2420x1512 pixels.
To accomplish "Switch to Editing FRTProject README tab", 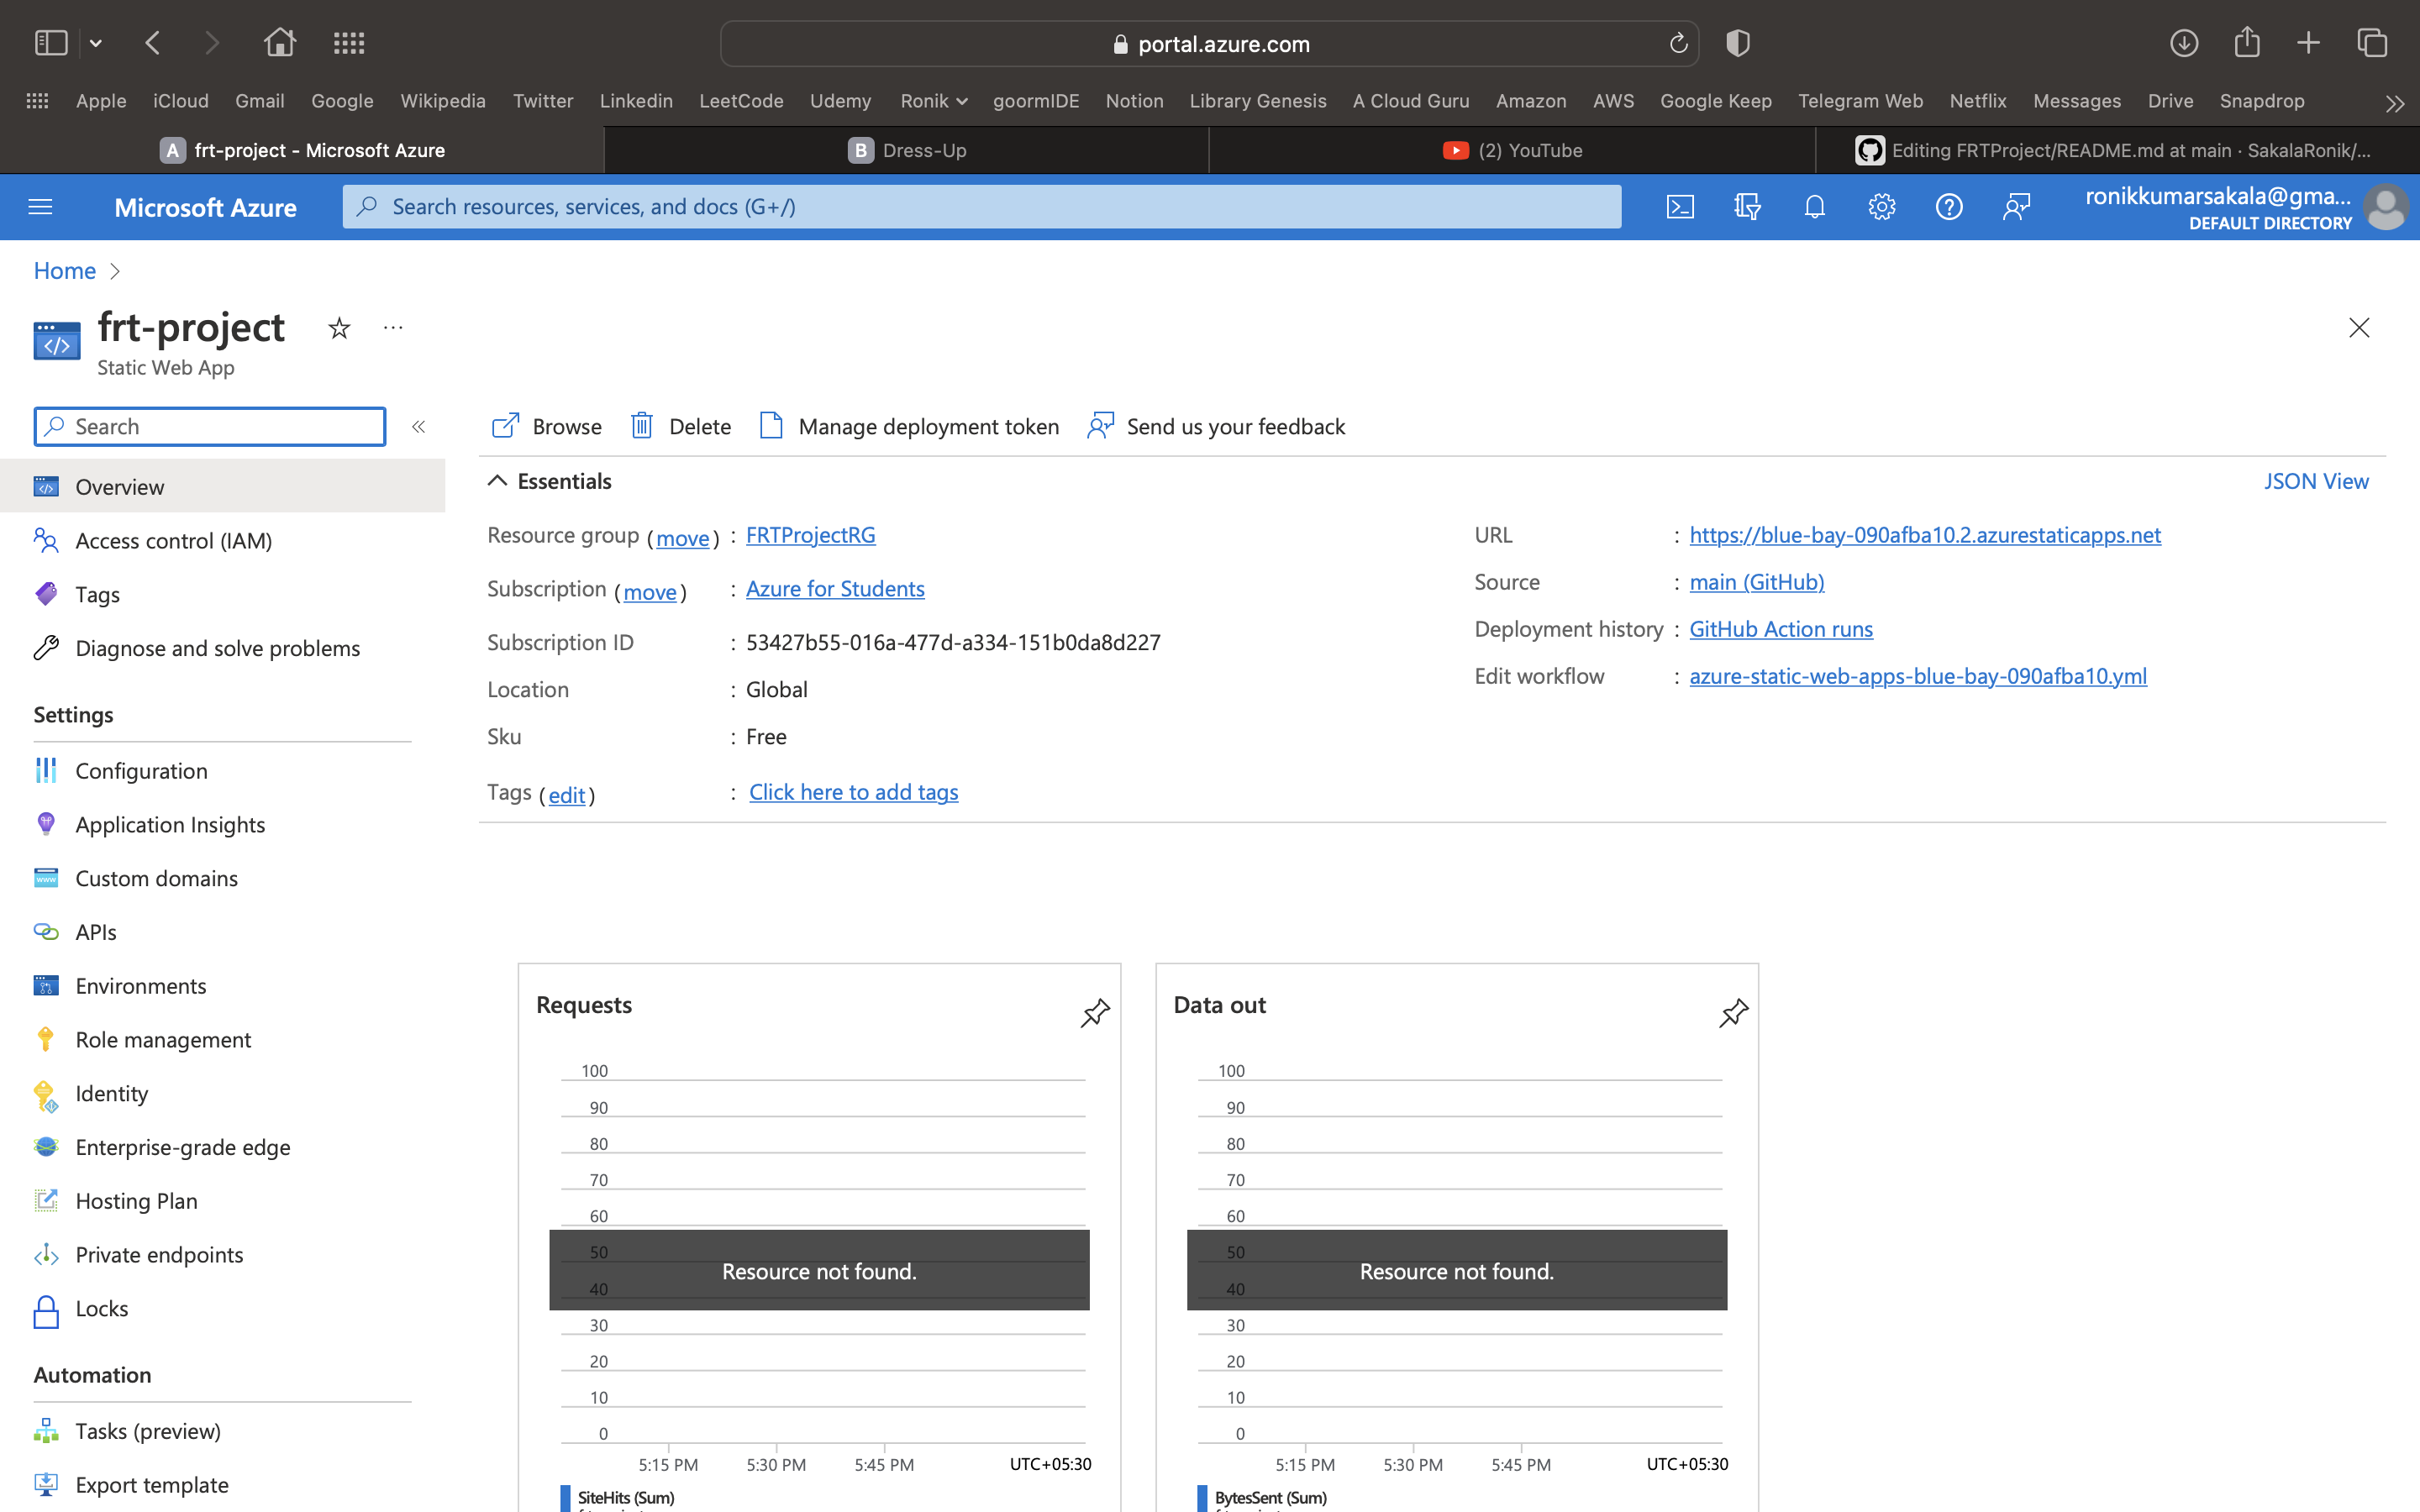I will pos(2117,150).
